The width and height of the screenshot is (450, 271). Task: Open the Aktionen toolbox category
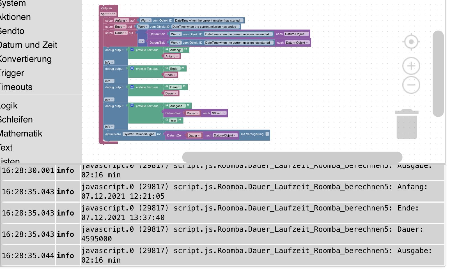pos(15,17)
